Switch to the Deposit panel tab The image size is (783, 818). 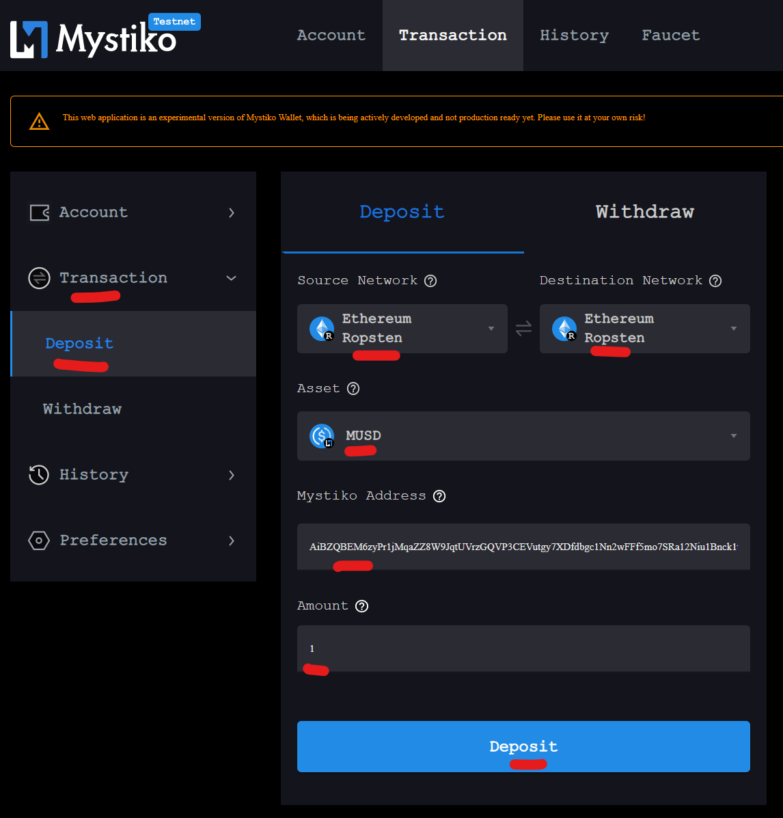tap(402, 212)
